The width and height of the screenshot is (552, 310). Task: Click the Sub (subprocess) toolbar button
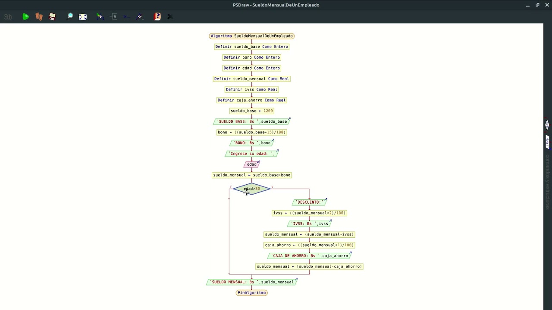pyautogui.click(x=8, y=17)
